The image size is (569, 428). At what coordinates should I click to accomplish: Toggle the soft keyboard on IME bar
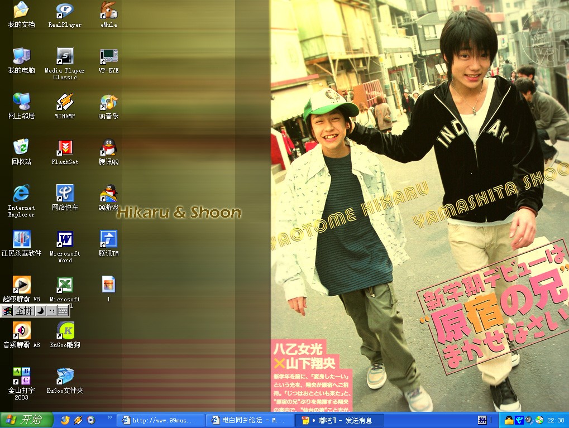63,311
